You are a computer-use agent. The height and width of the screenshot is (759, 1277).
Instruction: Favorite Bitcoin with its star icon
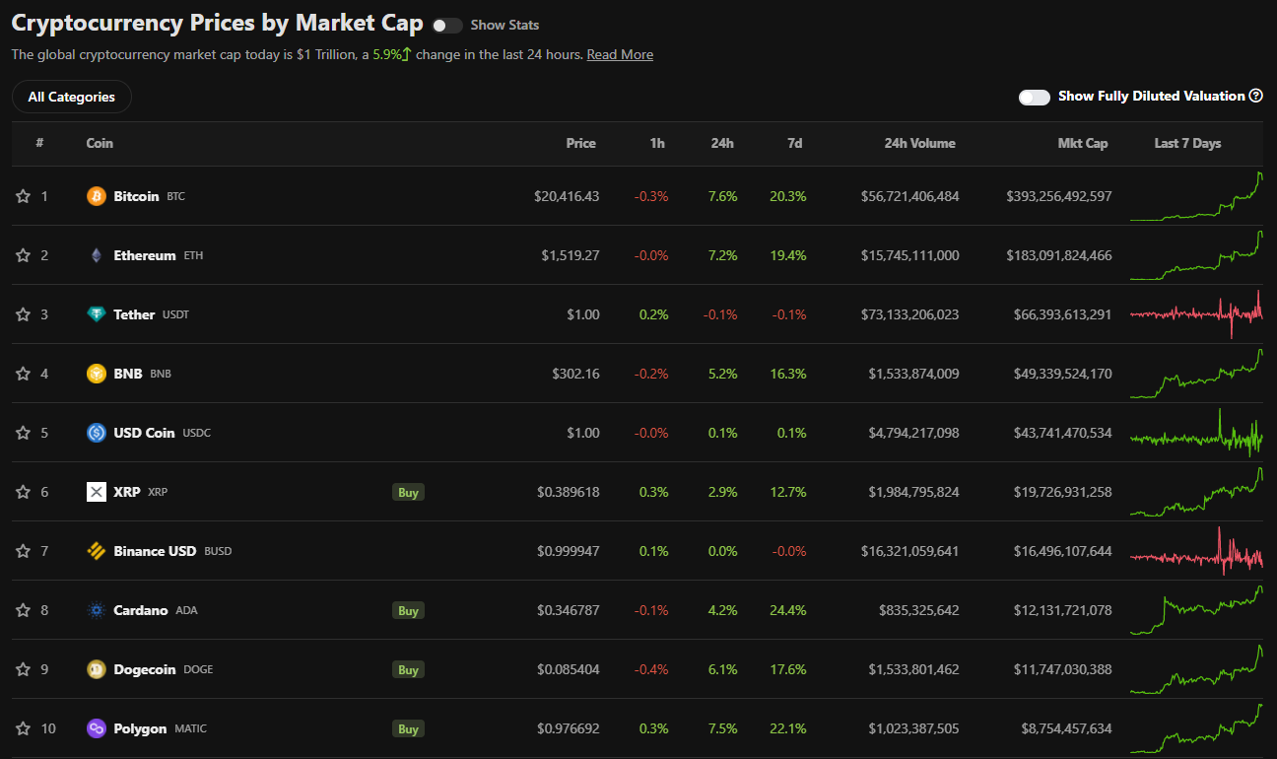[x=23, y=196]
